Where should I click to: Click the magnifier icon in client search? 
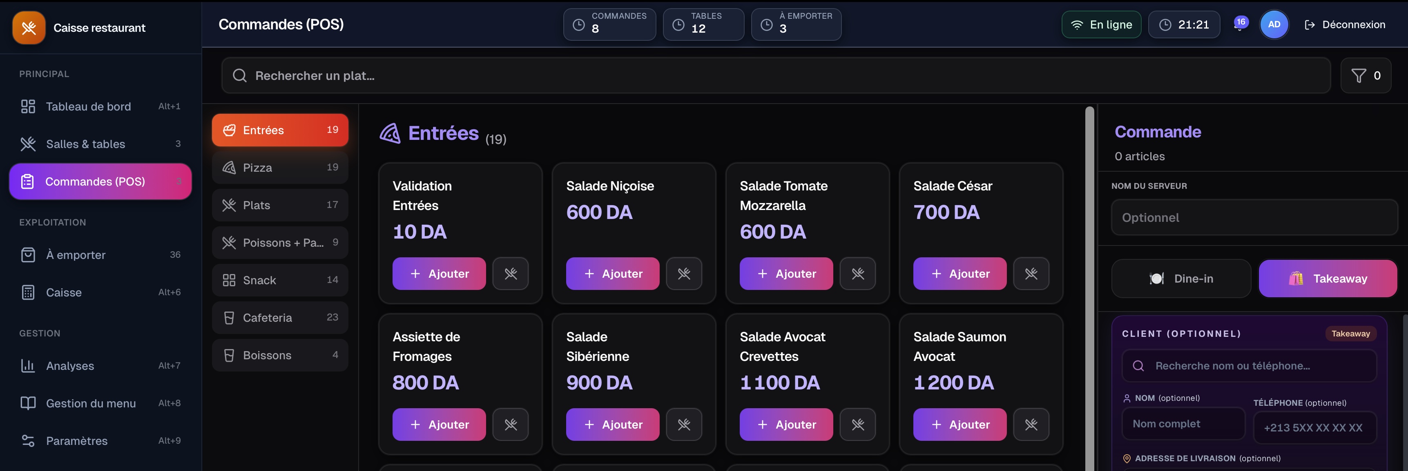pyautogui.click(x=1138, y=366)
